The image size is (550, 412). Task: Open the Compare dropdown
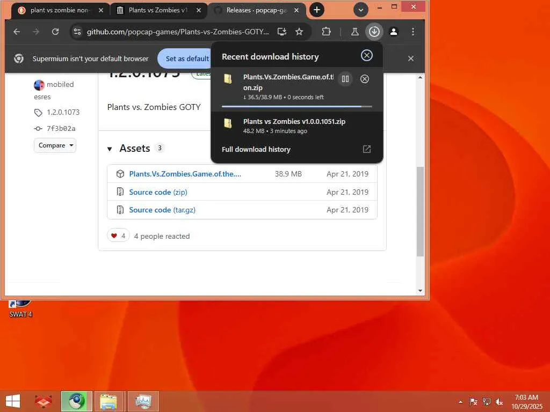55,145
